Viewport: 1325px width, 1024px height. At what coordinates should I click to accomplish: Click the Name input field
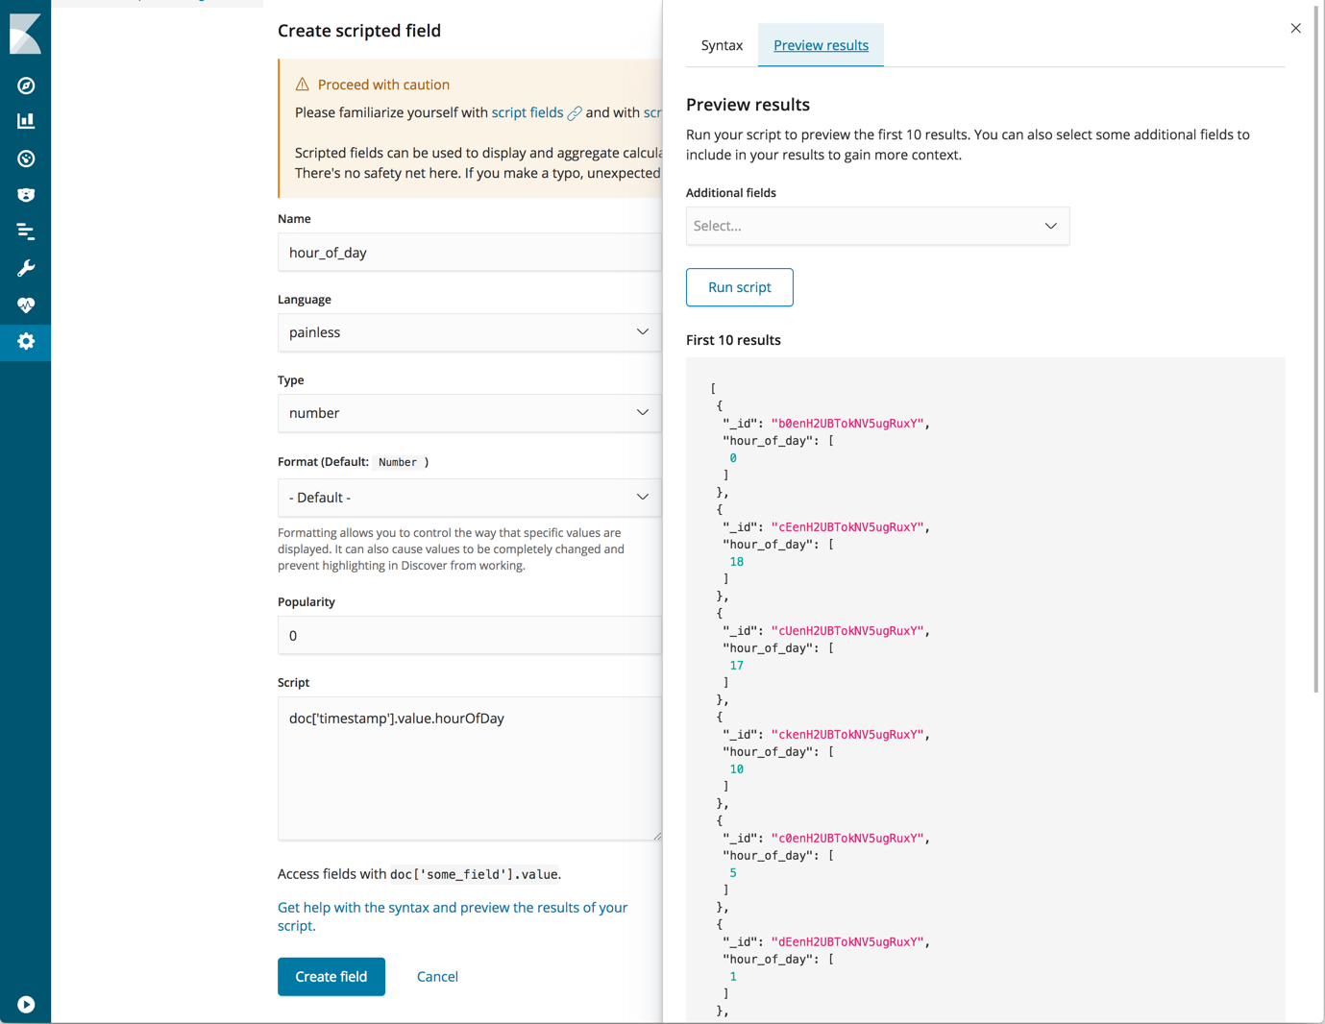469,253
